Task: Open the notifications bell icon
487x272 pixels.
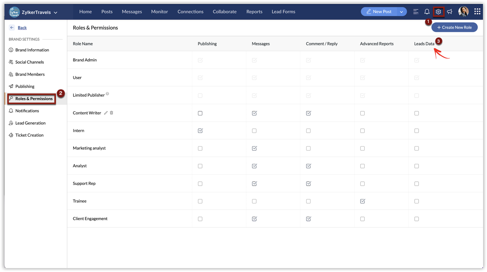Action: pyautogui.click(x=427, y=12)
